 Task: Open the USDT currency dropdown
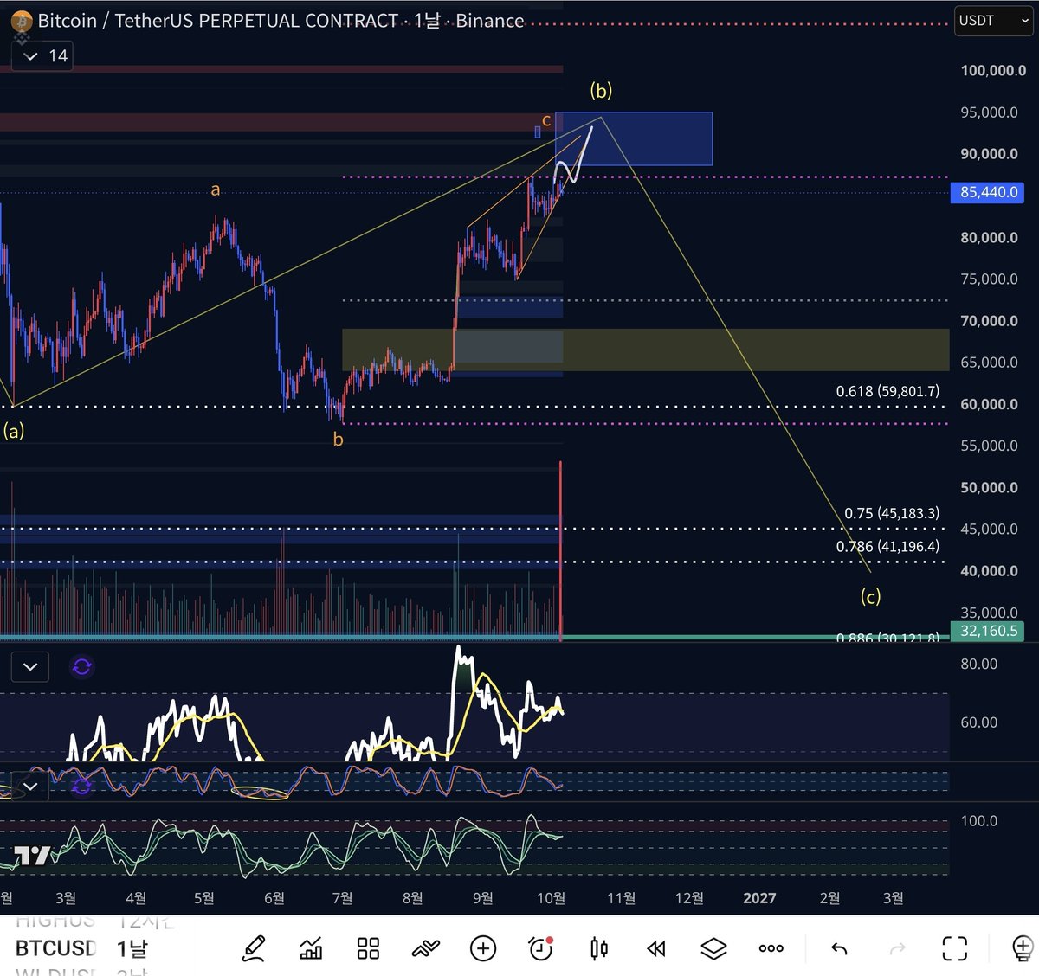pyautogui.click(x=995, y=21)
